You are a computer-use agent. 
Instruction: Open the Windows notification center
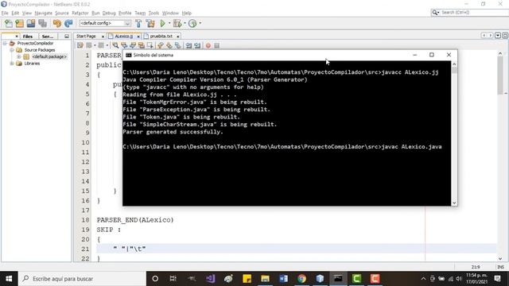click(497, 279)
